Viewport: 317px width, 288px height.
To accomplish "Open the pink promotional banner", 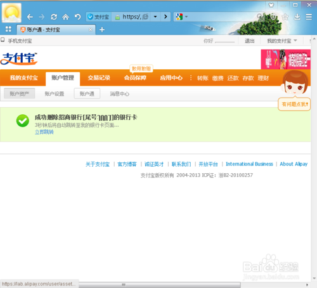I will coord(286,59).
